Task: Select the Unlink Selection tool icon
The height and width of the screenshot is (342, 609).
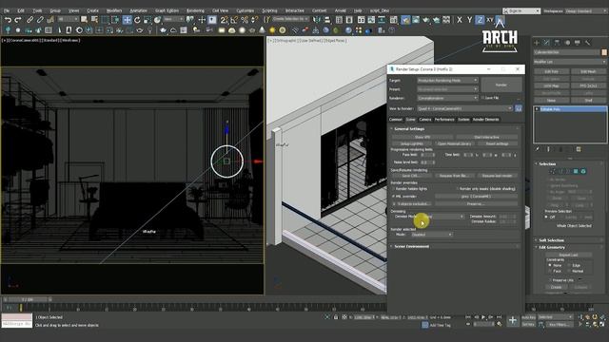Action: (40, 19)
